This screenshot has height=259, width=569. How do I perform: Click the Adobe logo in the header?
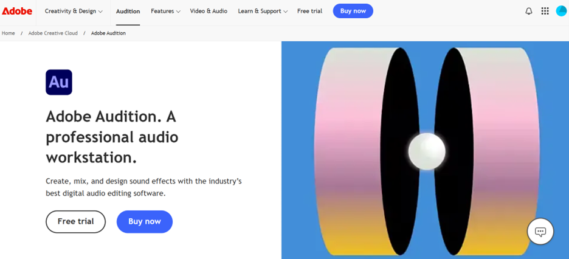coord(17,11)
